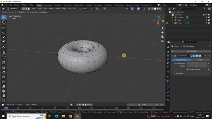Select the Select Box tool
Screen dimensions: 212x119
4,18
